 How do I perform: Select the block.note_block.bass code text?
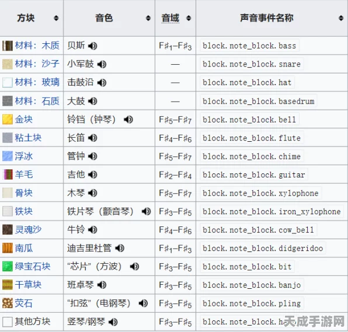(x=249, y=46)
